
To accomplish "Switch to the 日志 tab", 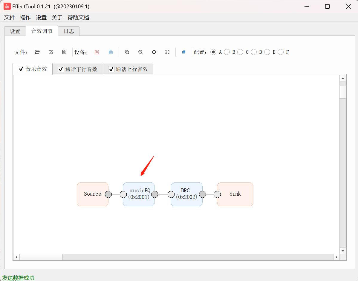I will 69,31.
